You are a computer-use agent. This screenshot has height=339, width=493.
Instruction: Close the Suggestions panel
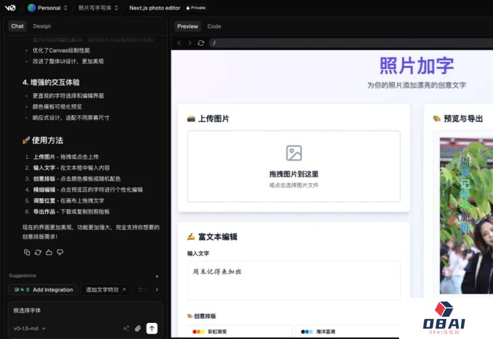157,276
